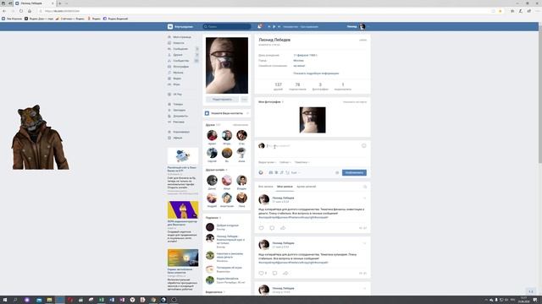Open the new browser tab plus button

pyautogui.click(x=59, y=3)
